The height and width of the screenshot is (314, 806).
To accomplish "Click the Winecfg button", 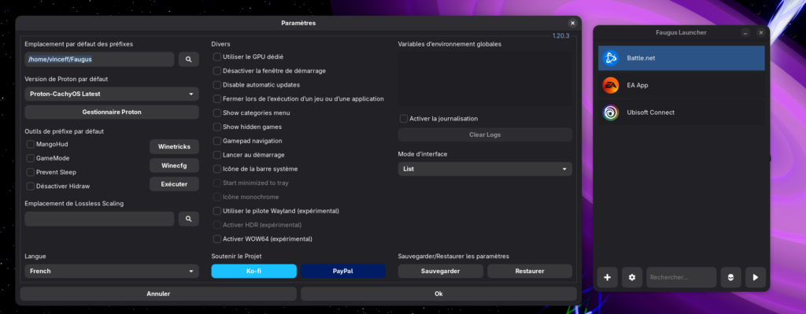I will pyautogui.click(x=174, y=165).
